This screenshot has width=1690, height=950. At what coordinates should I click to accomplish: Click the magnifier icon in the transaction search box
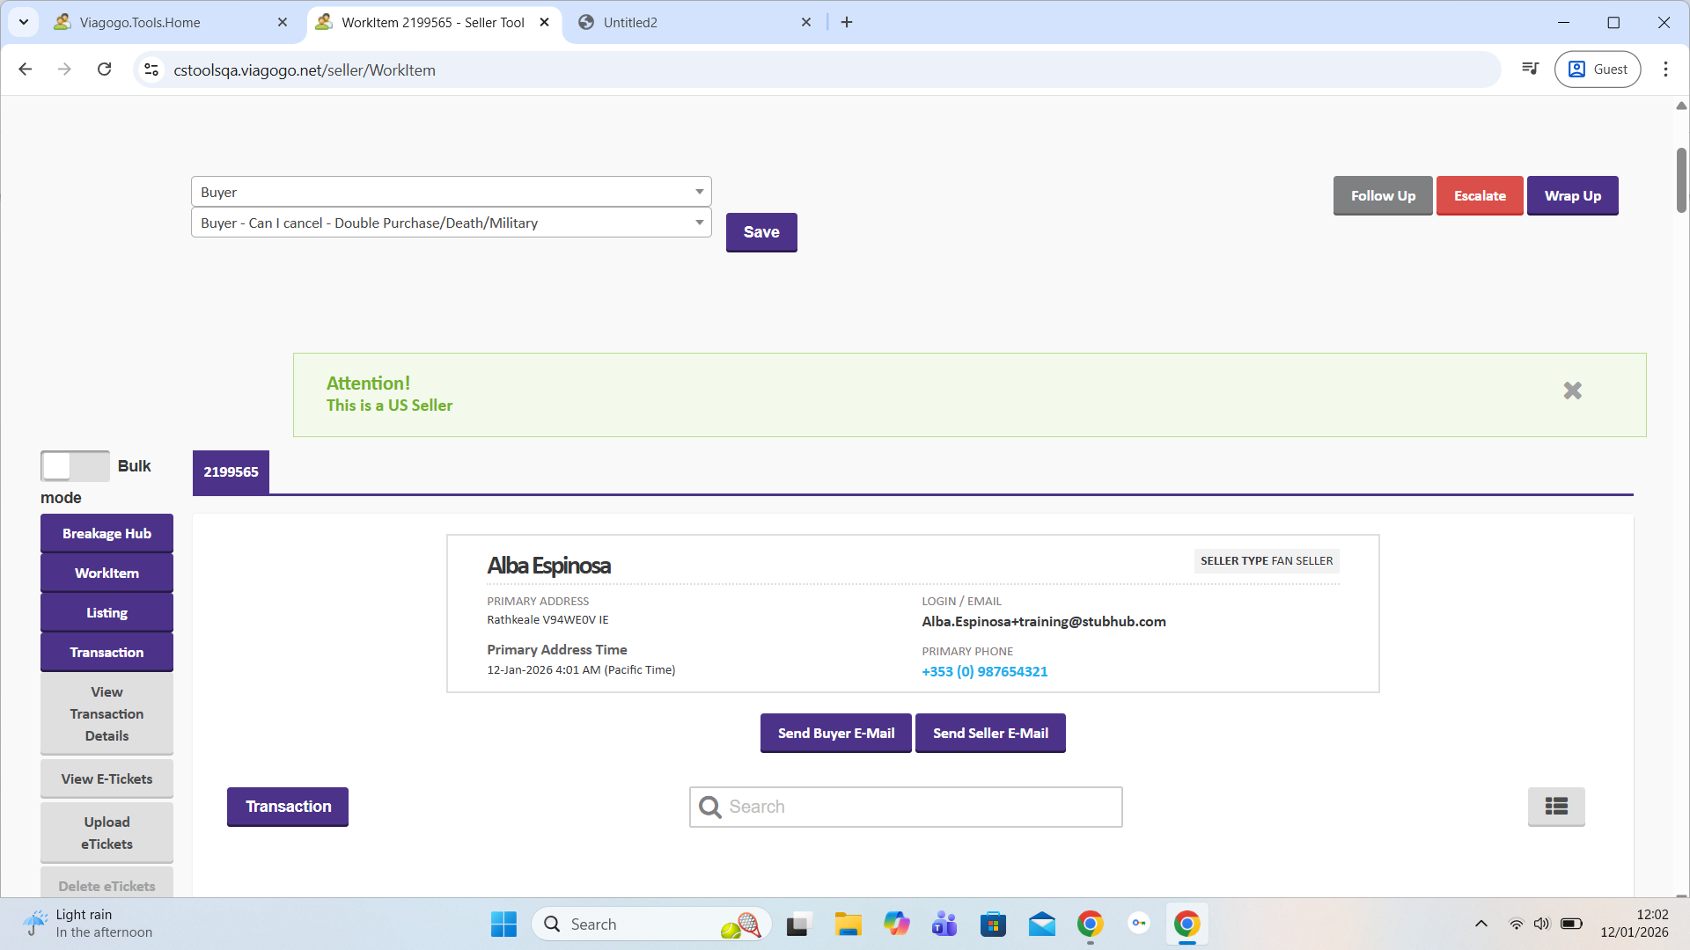709,807
